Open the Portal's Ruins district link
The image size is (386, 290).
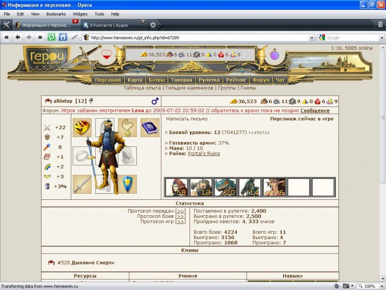coord(204,153)
